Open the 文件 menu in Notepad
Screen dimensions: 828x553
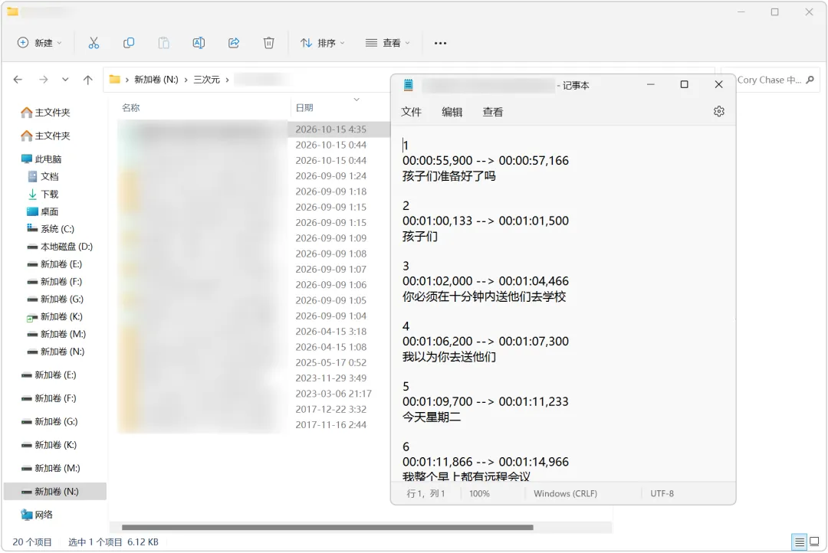click(x=412, y=112)
